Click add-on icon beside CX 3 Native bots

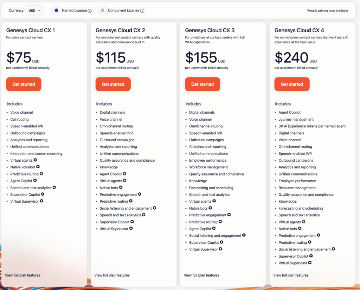click(210, 208)
